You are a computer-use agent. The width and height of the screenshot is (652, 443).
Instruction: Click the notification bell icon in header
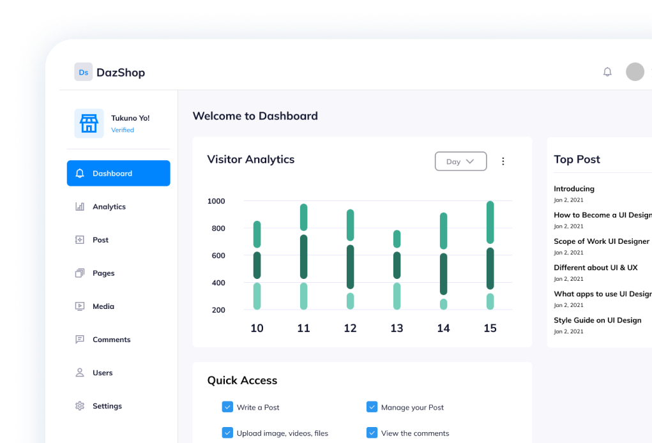point(607,72)
